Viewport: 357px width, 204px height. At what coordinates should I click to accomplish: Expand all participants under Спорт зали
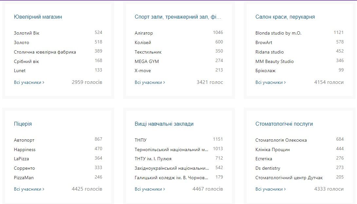coord(150,83)
